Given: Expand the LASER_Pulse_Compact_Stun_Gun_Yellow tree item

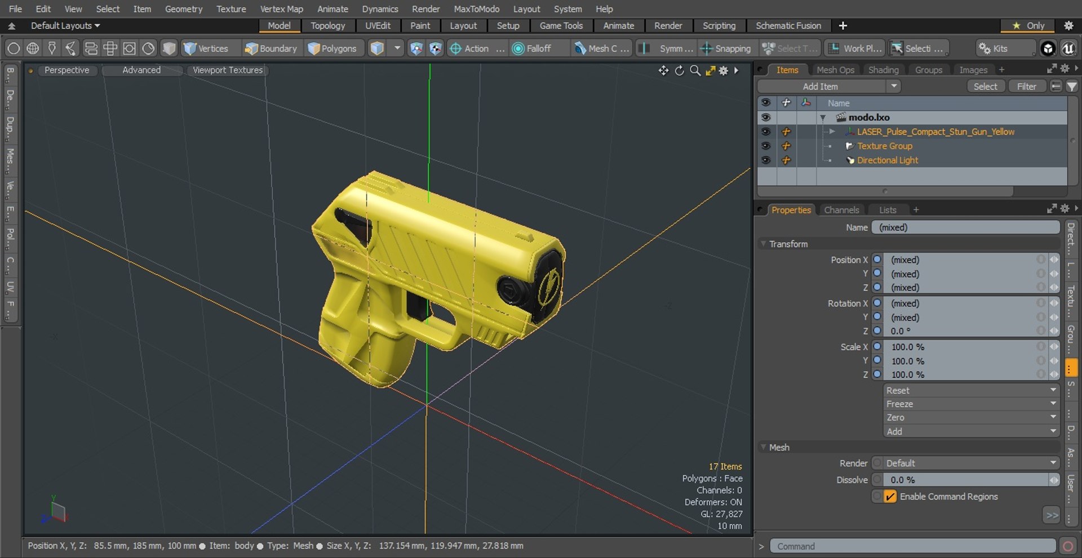Looking at the screenshot, I should (x=831, y=132).
